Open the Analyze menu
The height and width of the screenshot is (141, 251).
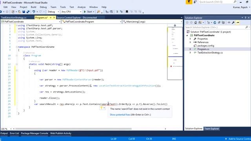coord(82,7)
